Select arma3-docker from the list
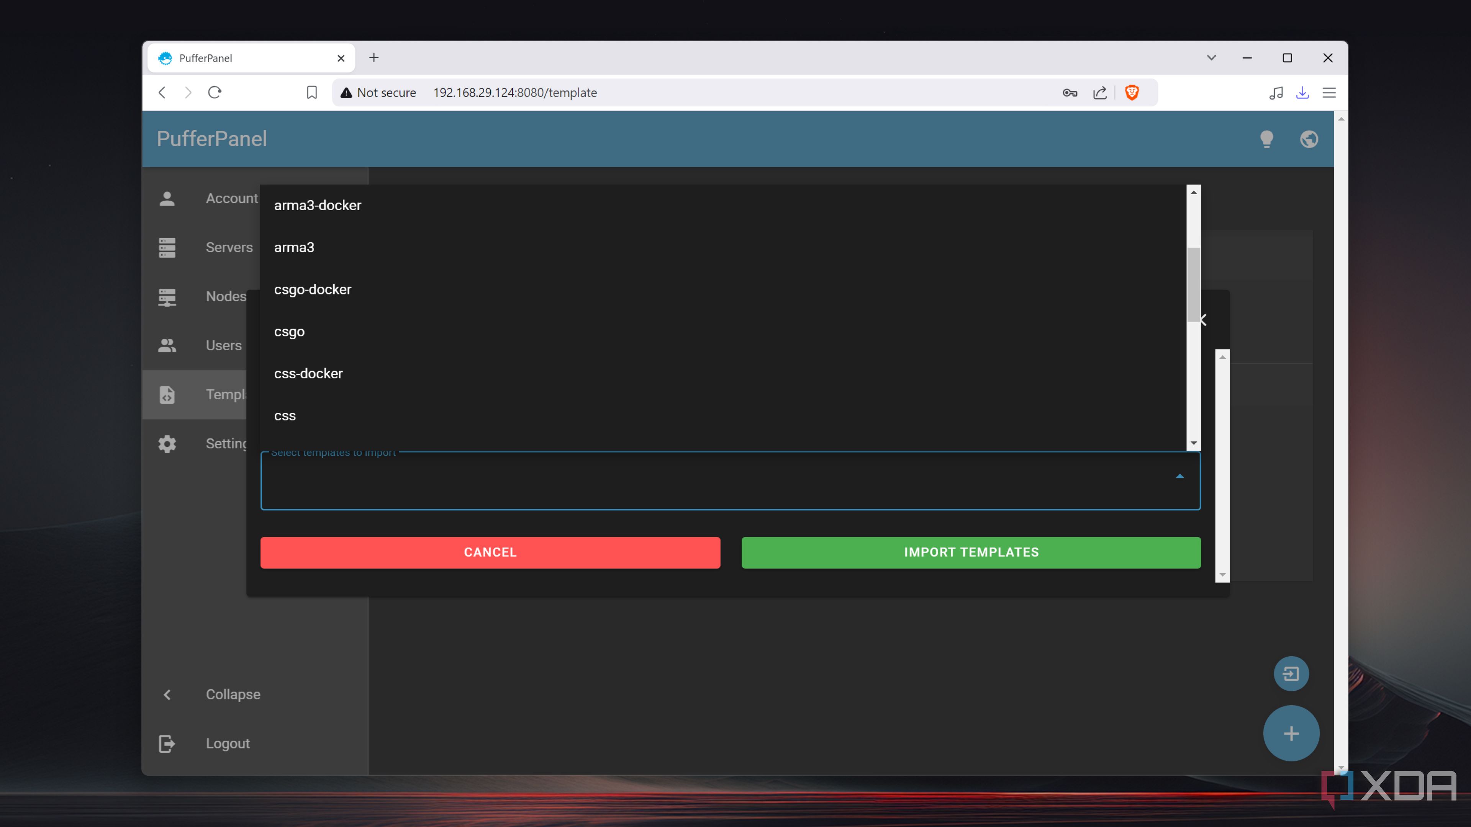Viewport: 1471px width, 827px height. 723,206
